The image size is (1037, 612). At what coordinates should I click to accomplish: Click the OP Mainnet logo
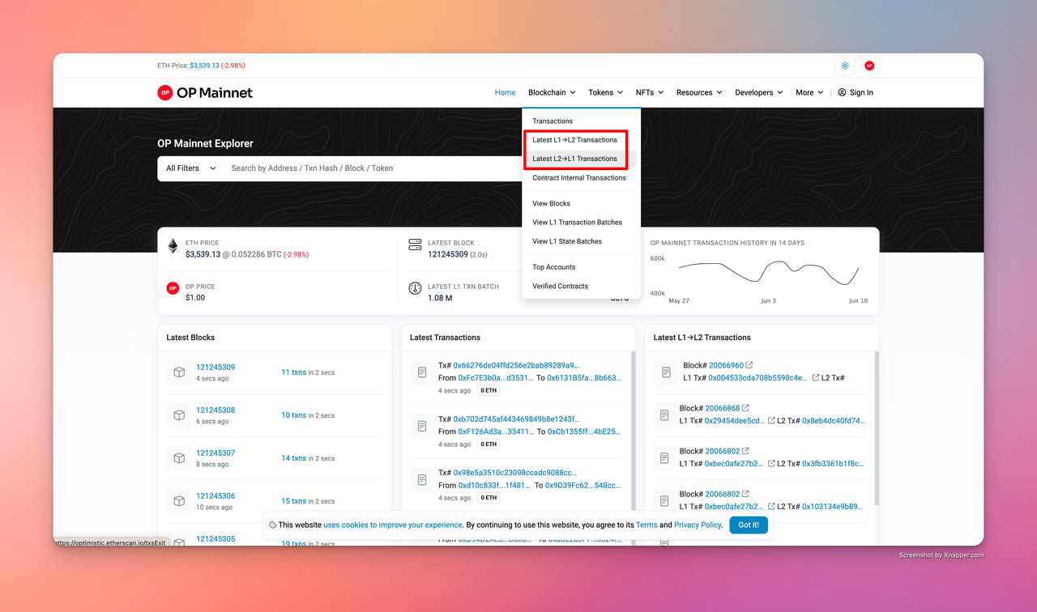pyautogui.click(x=205, y=92)
